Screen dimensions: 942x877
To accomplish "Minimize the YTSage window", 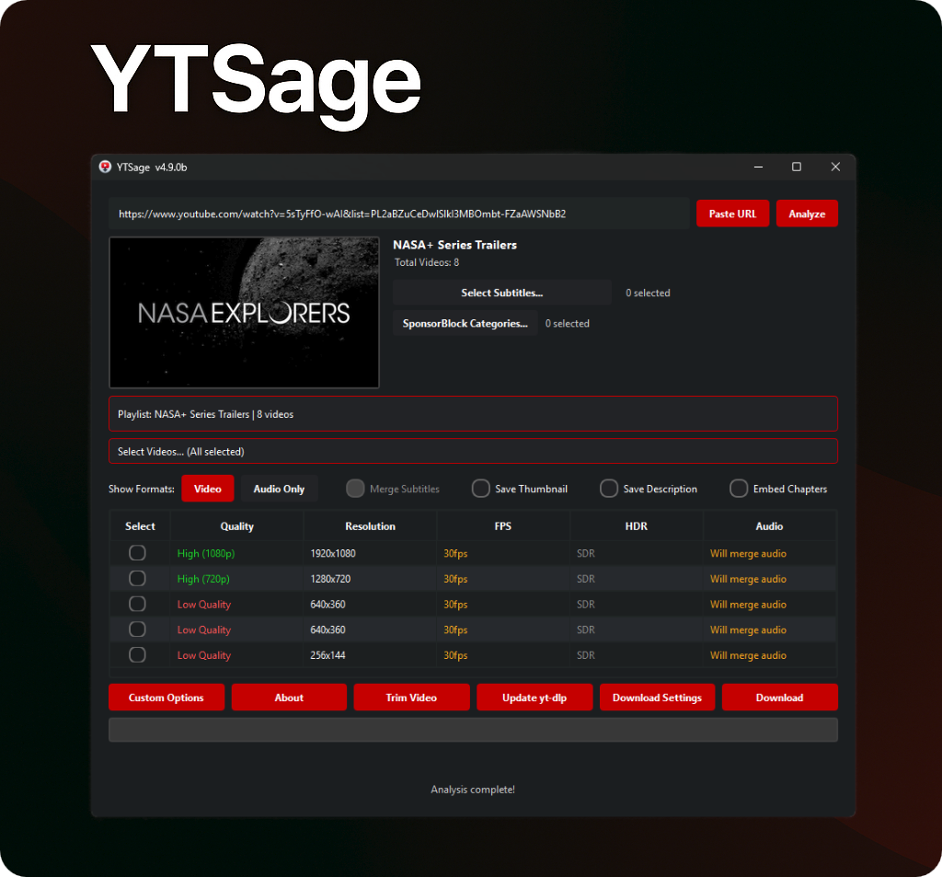I will click(x=758, y=167).
